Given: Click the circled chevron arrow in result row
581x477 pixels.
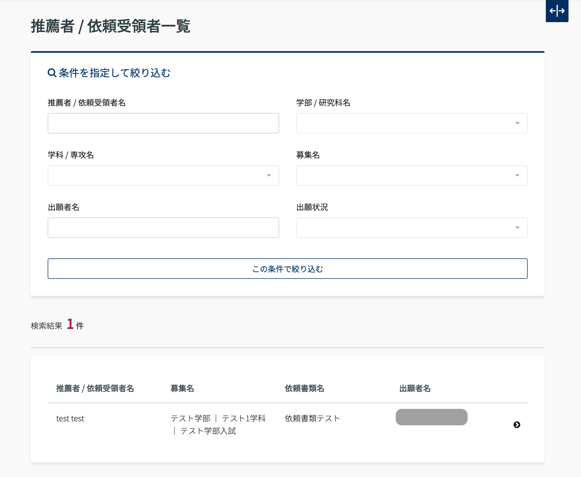Looking at the screenshot, I should click(x=517, y=425).
